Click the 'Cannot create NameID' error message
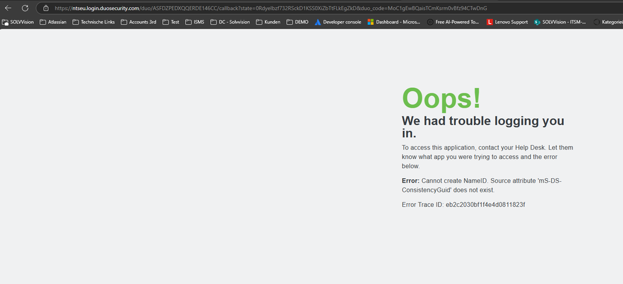The width and height of the screenshot is (623, 284). tap(481, 185)
